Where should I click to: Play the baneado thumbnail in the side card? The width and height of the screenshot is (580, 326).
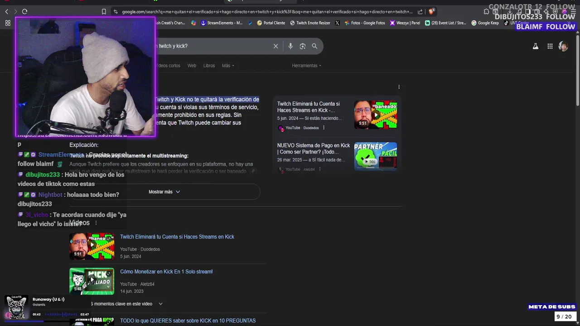pos(376,115)
